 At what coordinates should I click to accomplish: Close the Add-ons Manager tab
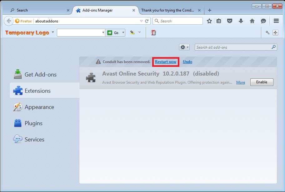[x=134, y=10]
